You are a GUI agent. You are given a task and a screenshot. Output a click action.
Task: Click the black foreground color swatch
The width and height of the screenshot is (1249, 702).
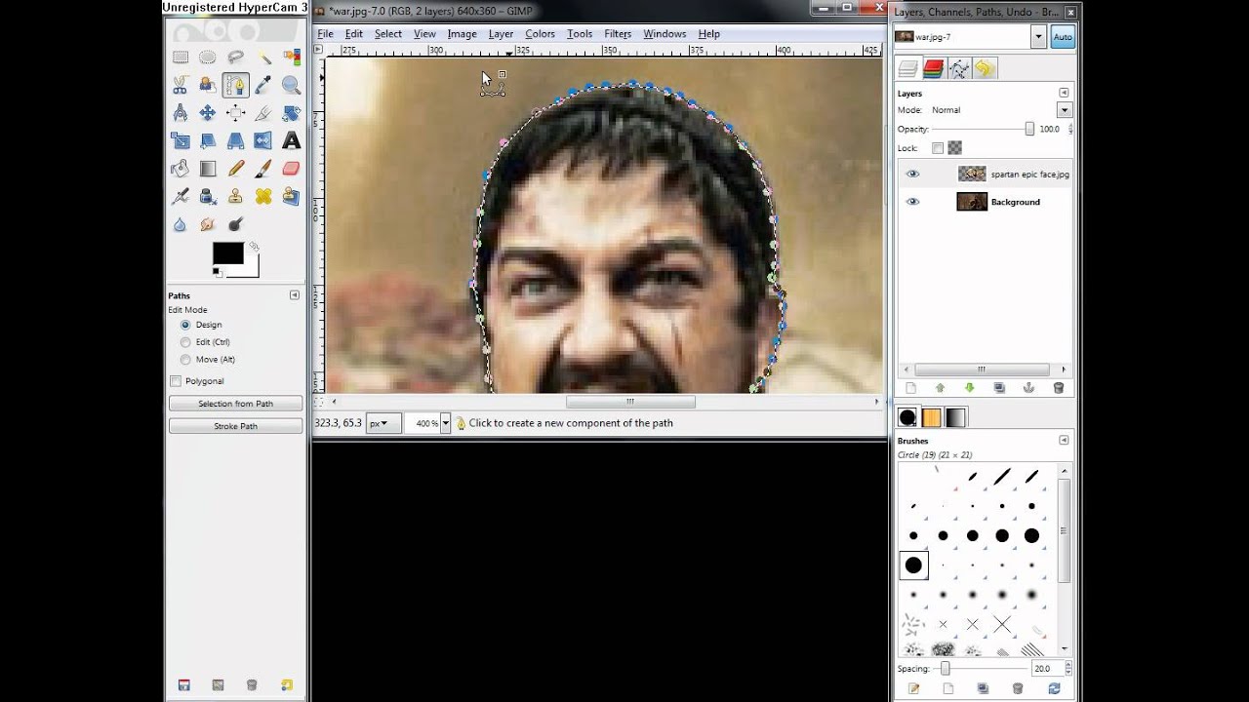point(227,253)
